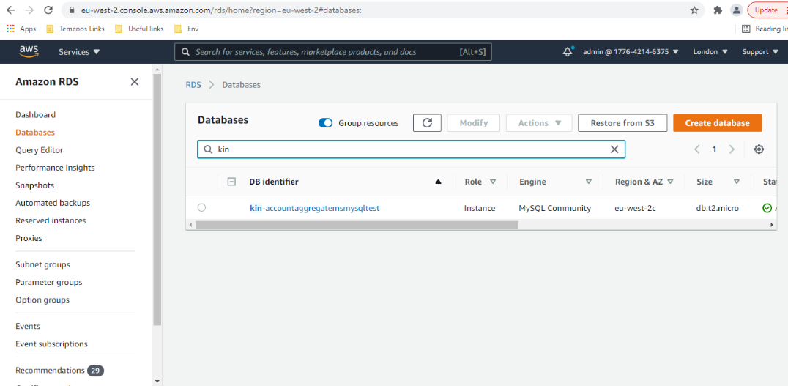Screen dimensions: 788x386
Task: Open table preferences gear icon
Action: (759, 149)
